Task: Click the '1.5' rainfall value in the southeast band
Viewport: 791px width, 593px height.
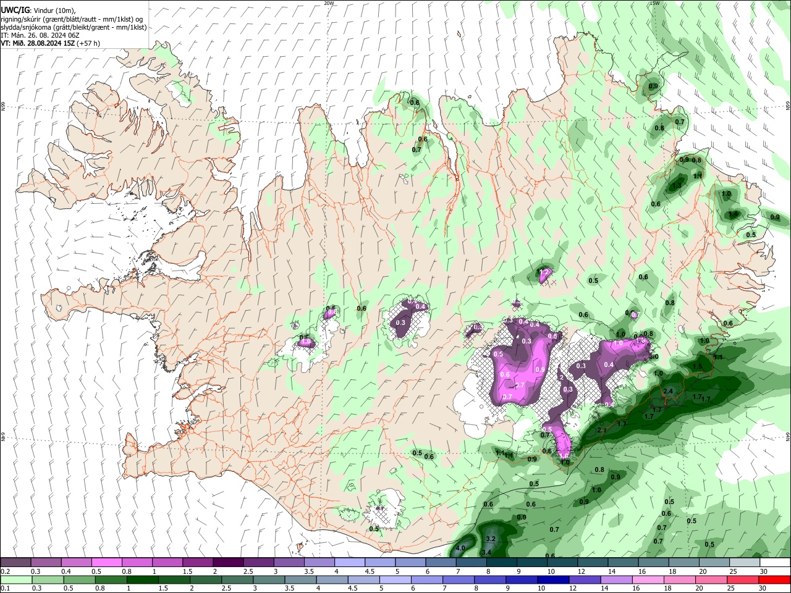Action: [x=697, y=366]
